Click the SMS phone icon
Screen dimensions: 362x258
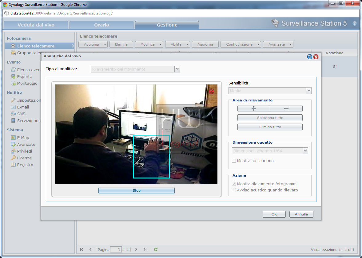tap(14, 114)
